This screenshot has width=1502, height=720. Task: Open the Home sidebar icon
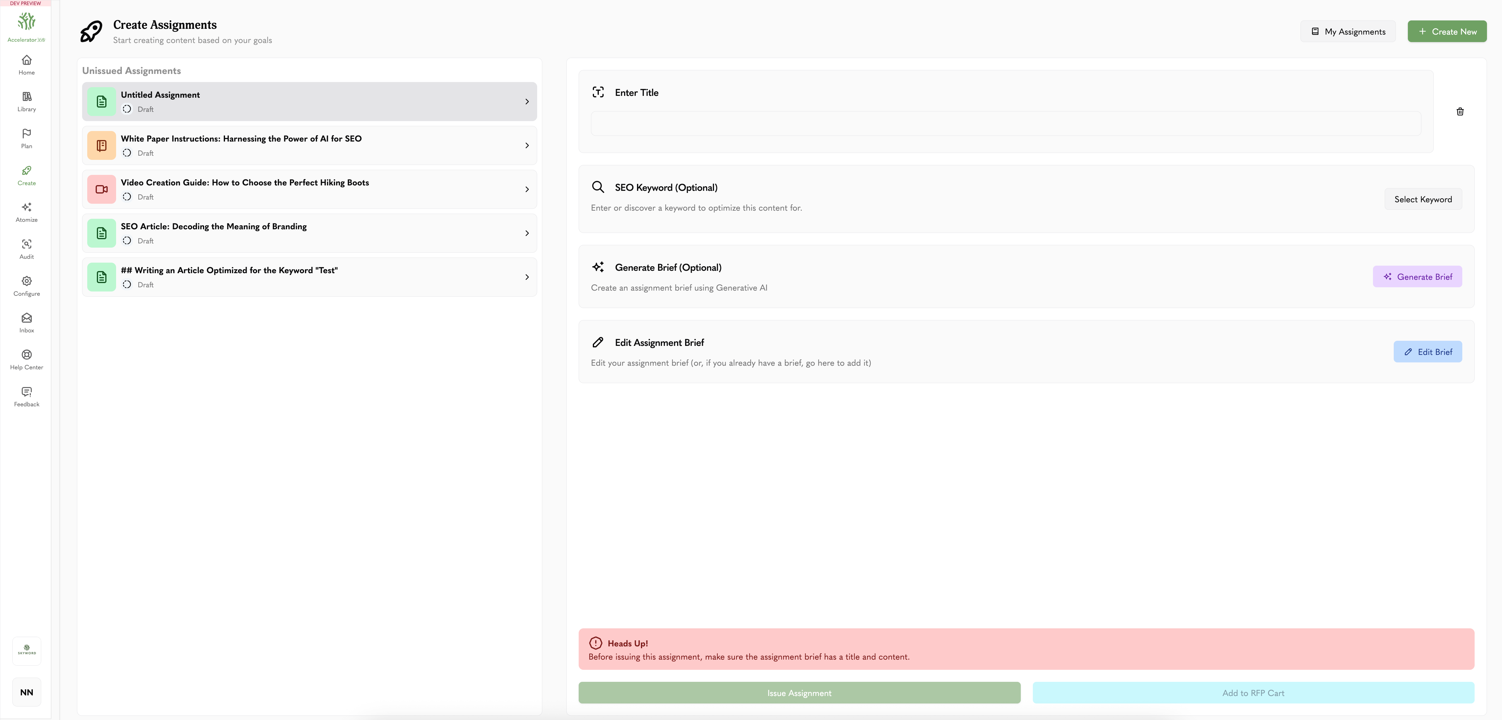[x=26, y=60]
